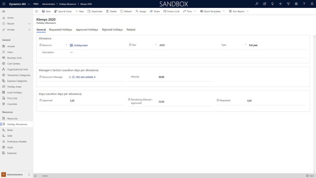Open the app launcher waffle icon
Viewport: 316px width, 178px height.
coord(4,4)
